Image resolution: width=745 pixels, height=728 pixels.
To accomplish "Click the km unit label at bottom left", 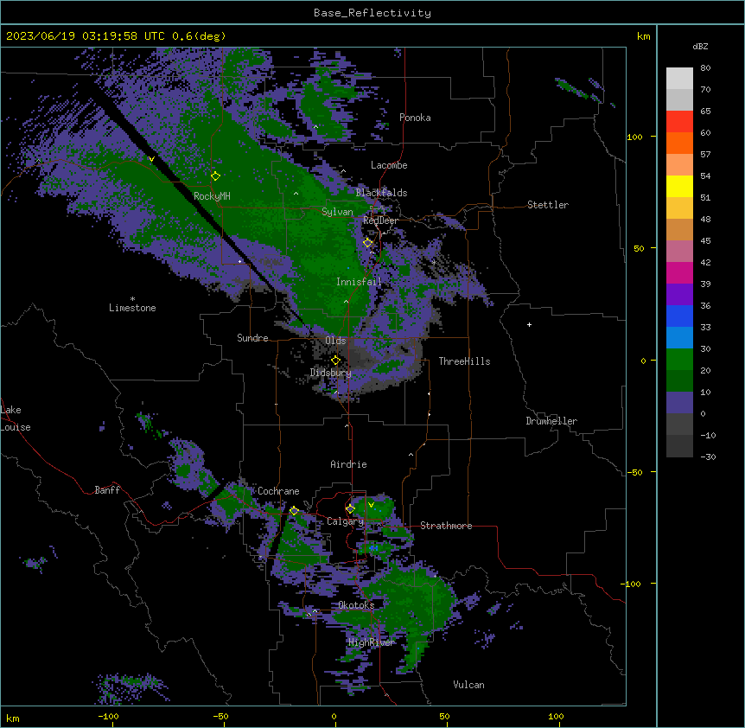I will pyautogui.click(x=13, y=718).
